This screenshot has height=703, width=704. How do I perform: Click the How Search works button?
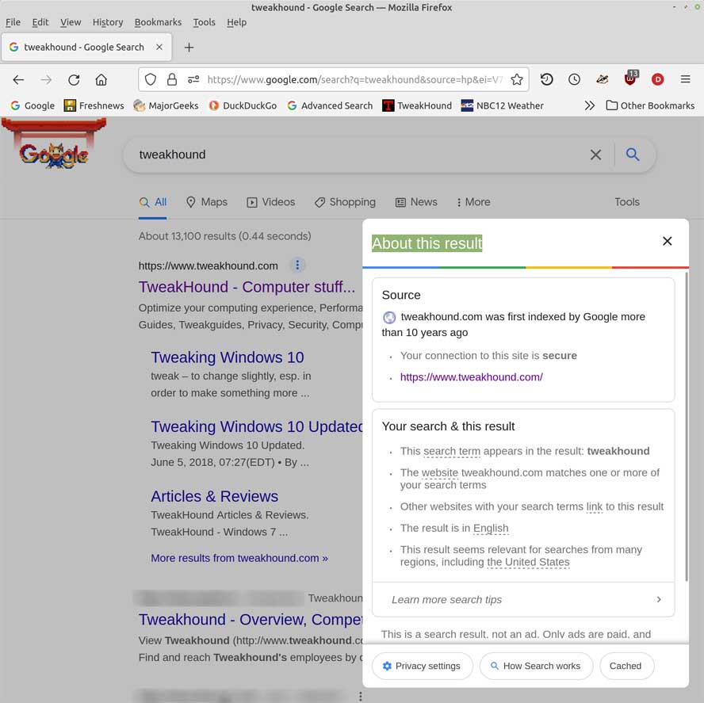tap(536, 666)
